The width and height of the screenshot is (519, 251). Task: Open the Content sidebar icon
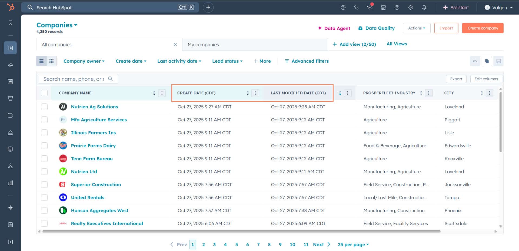[10, 82]
